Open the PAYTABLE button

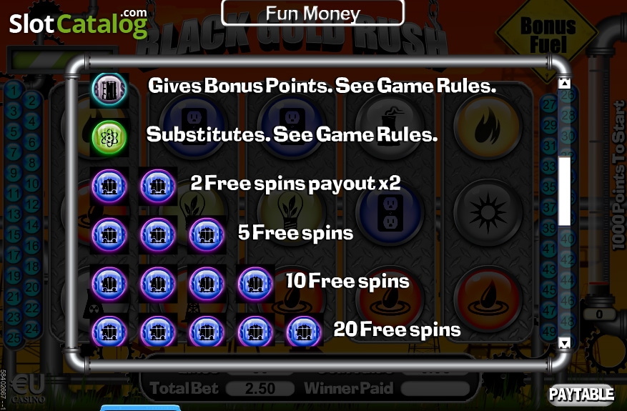pos(581,394)
